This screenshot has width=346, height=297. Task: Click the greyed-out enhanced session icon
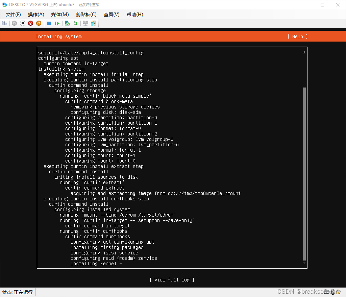tap(85, 23)
